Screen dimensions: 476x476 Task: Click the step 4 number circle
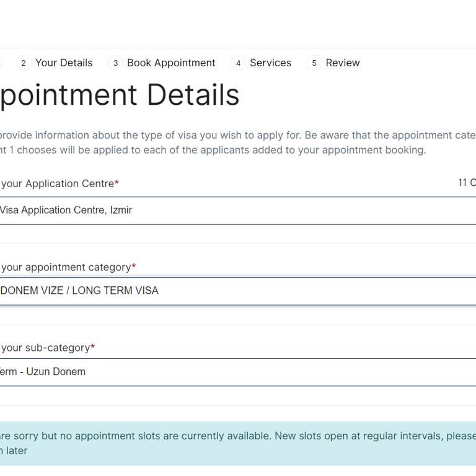(238, 63)
